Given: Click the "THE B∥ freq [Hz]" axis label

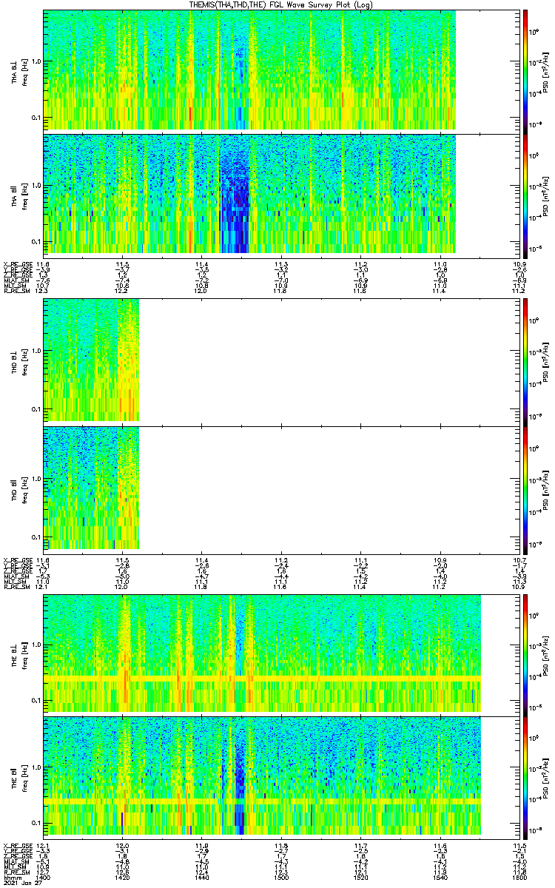Looking at the screenshot, I should pos(19,778).
